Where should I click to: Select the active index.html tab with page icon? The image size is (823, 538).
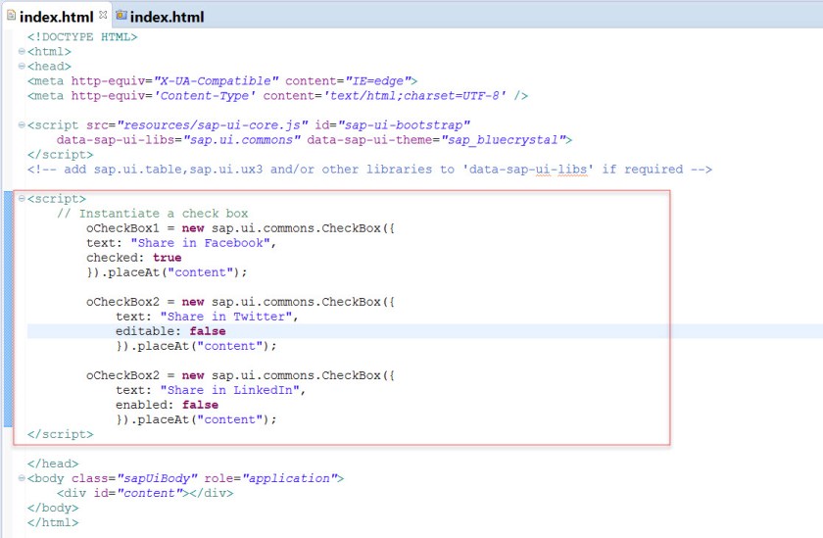tap(56, 17)
